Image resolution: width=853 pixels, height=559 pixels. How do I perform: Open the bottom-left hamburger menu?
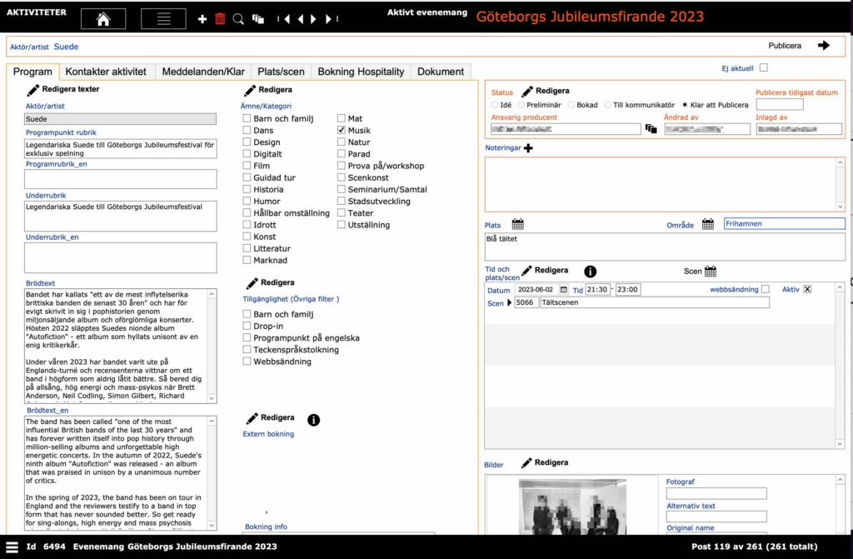click(x=12, y=547)
